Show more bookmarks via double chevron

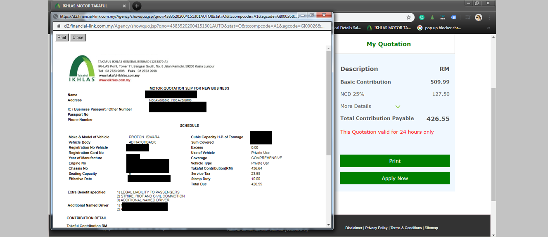(489, 28)
